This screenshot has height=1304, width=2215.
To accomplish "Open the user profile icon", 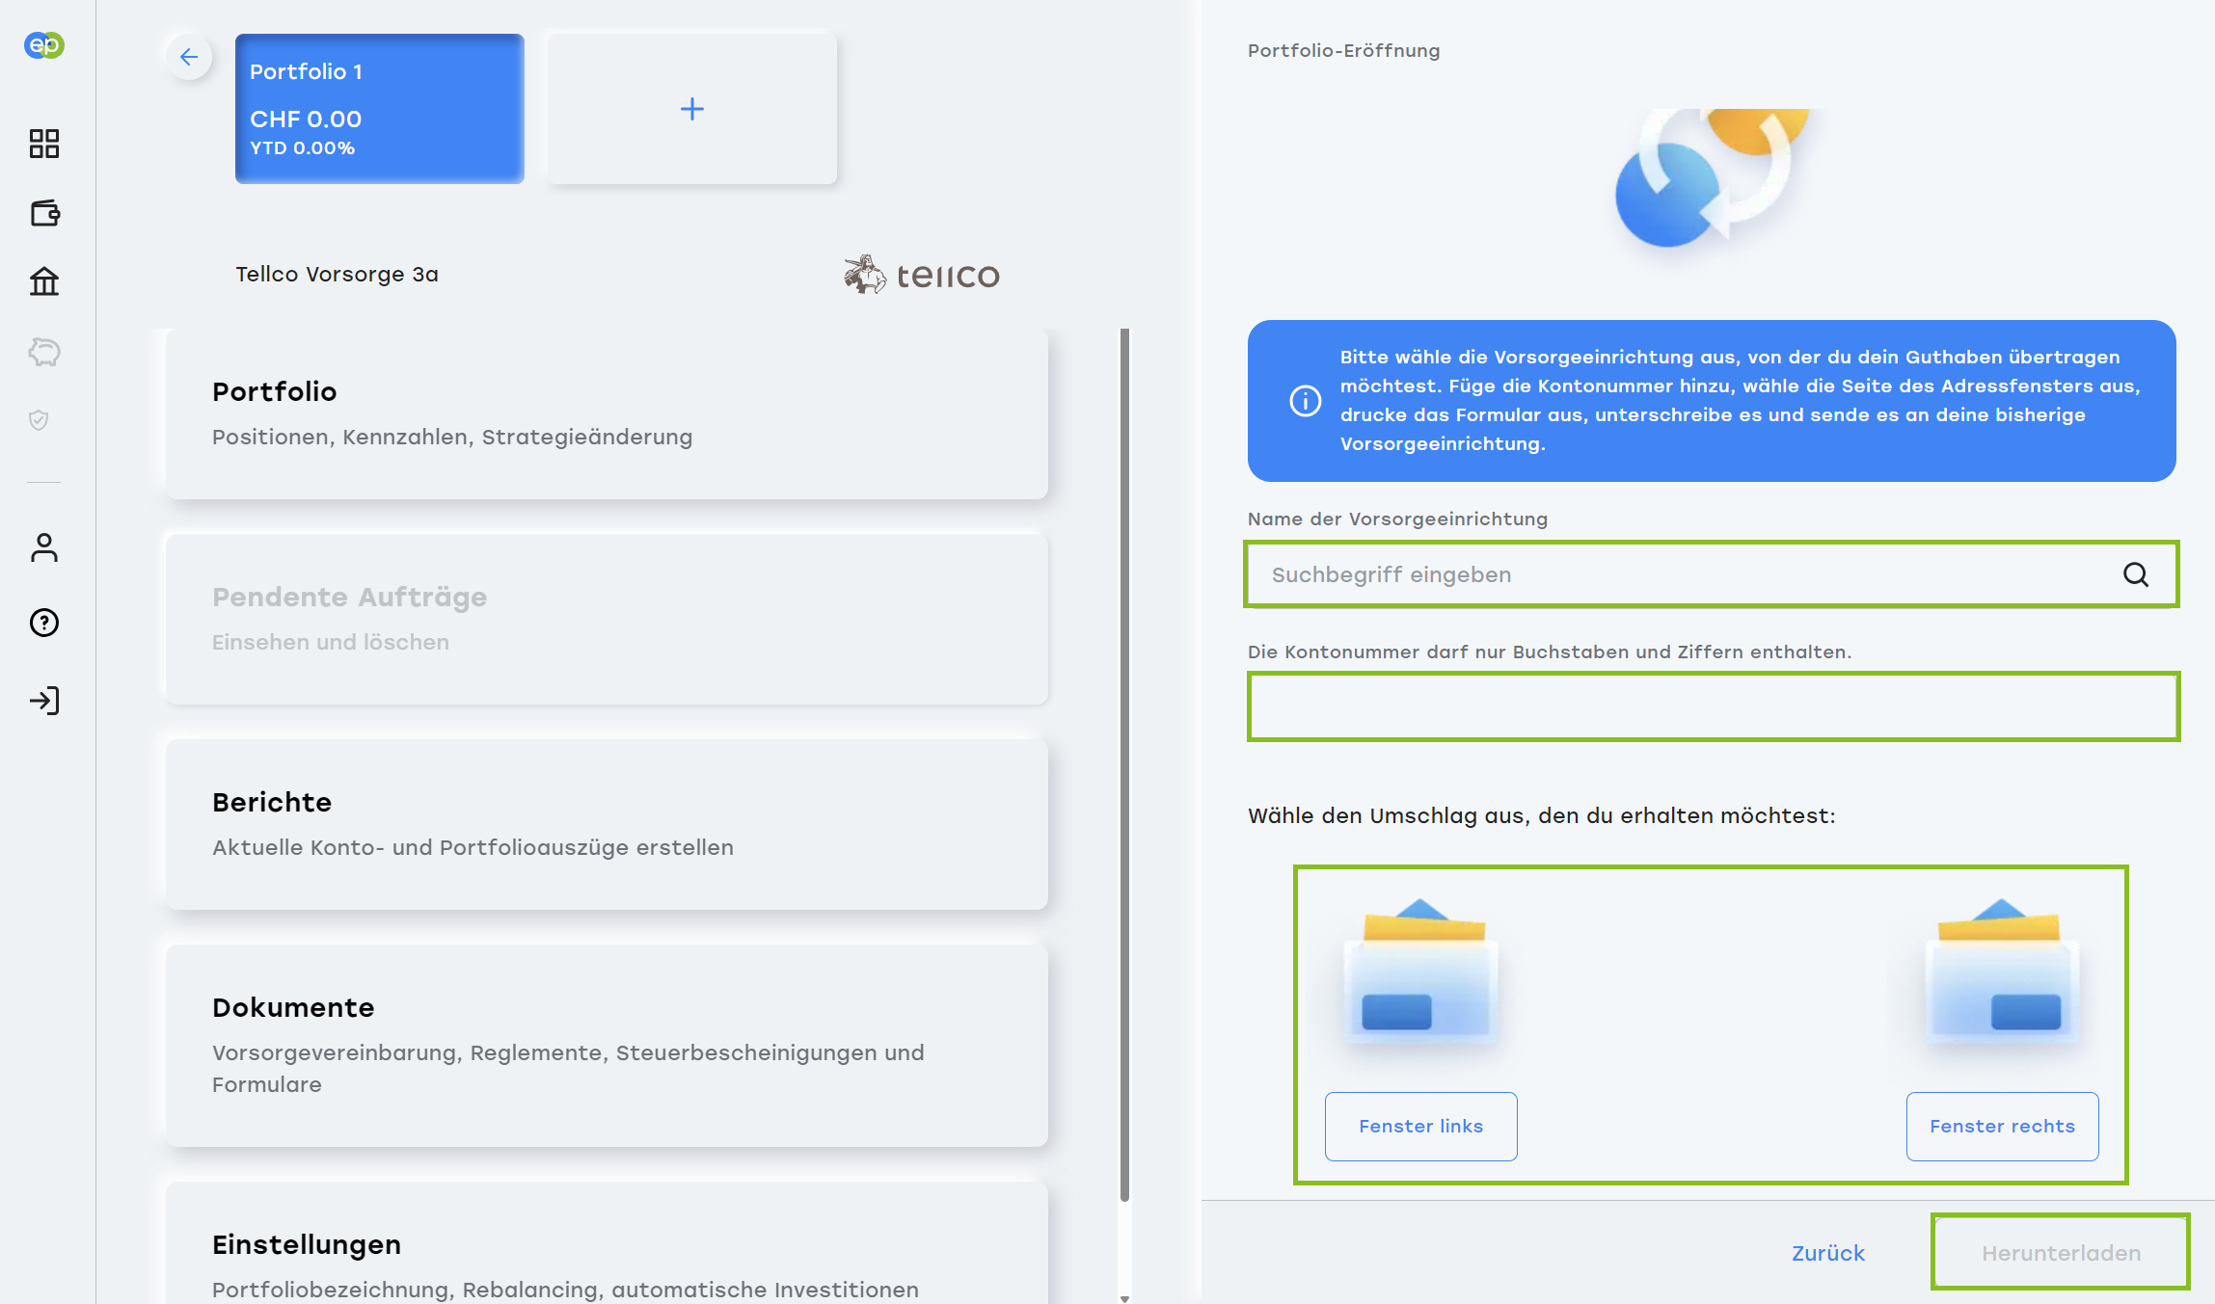I will tap(44, 547).
